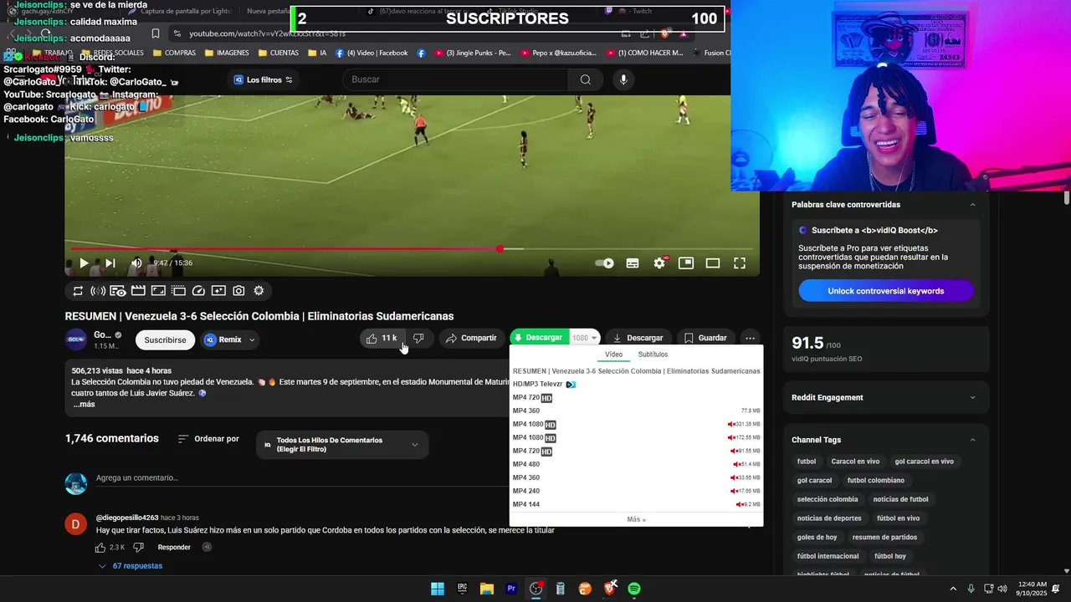The height and width of the screenshot is (602, 1071).
Task: Toggle the autoplay switch in player
Action: 604,263
